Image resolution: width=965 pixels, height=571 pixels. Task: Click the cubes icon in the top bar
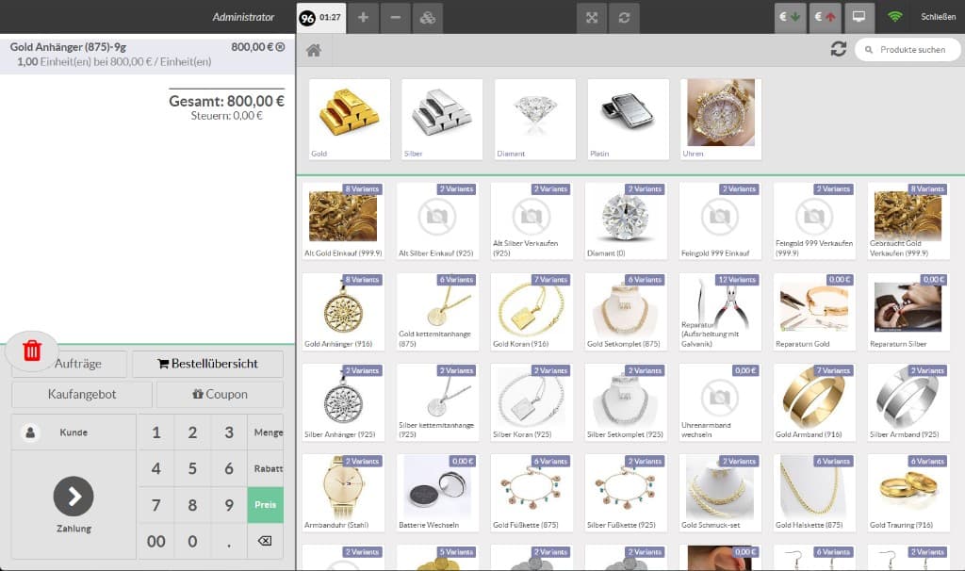click(428, 17)
